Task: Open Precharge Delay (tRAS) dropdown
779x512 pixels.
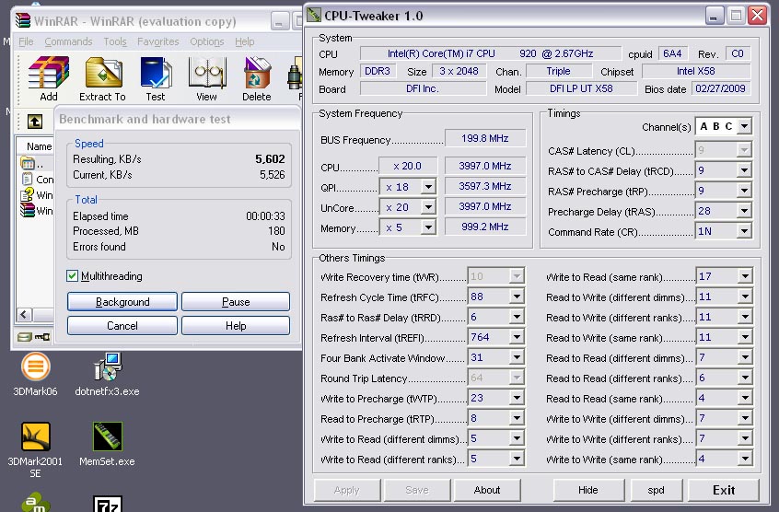Action: coord(744,211)
